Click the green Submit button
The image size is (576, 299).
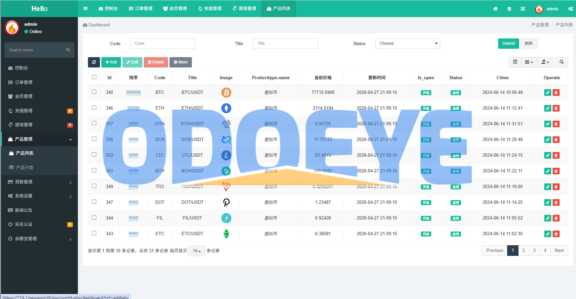[508, 44]
